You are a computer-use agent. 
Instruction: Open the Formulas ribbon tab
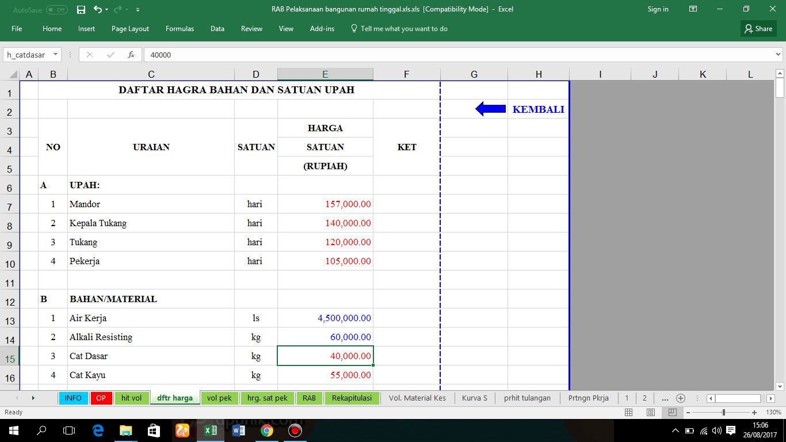[180, 28]
